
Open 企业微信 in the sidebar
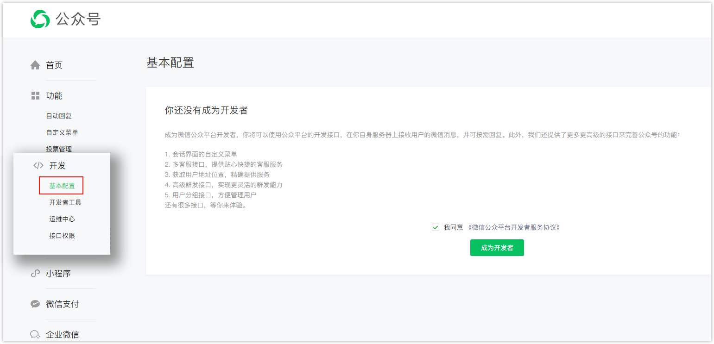(63, 335)
